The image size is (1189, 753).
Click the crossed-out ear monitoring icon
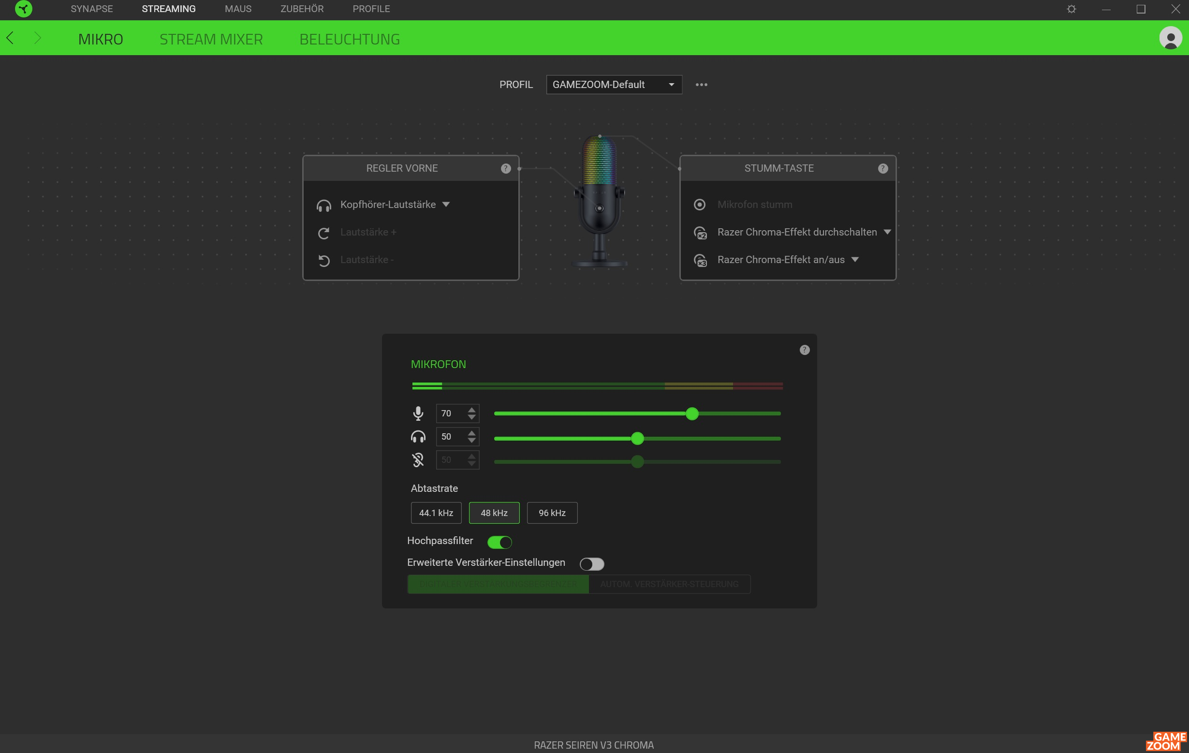click(x=418, y=460)
